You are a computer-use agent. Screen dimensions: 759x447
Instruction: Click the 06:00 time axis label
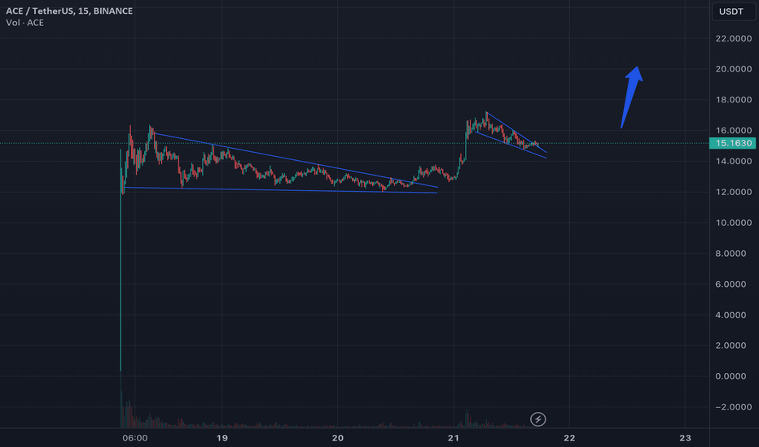pyautogui.click(x=134, y=438)
